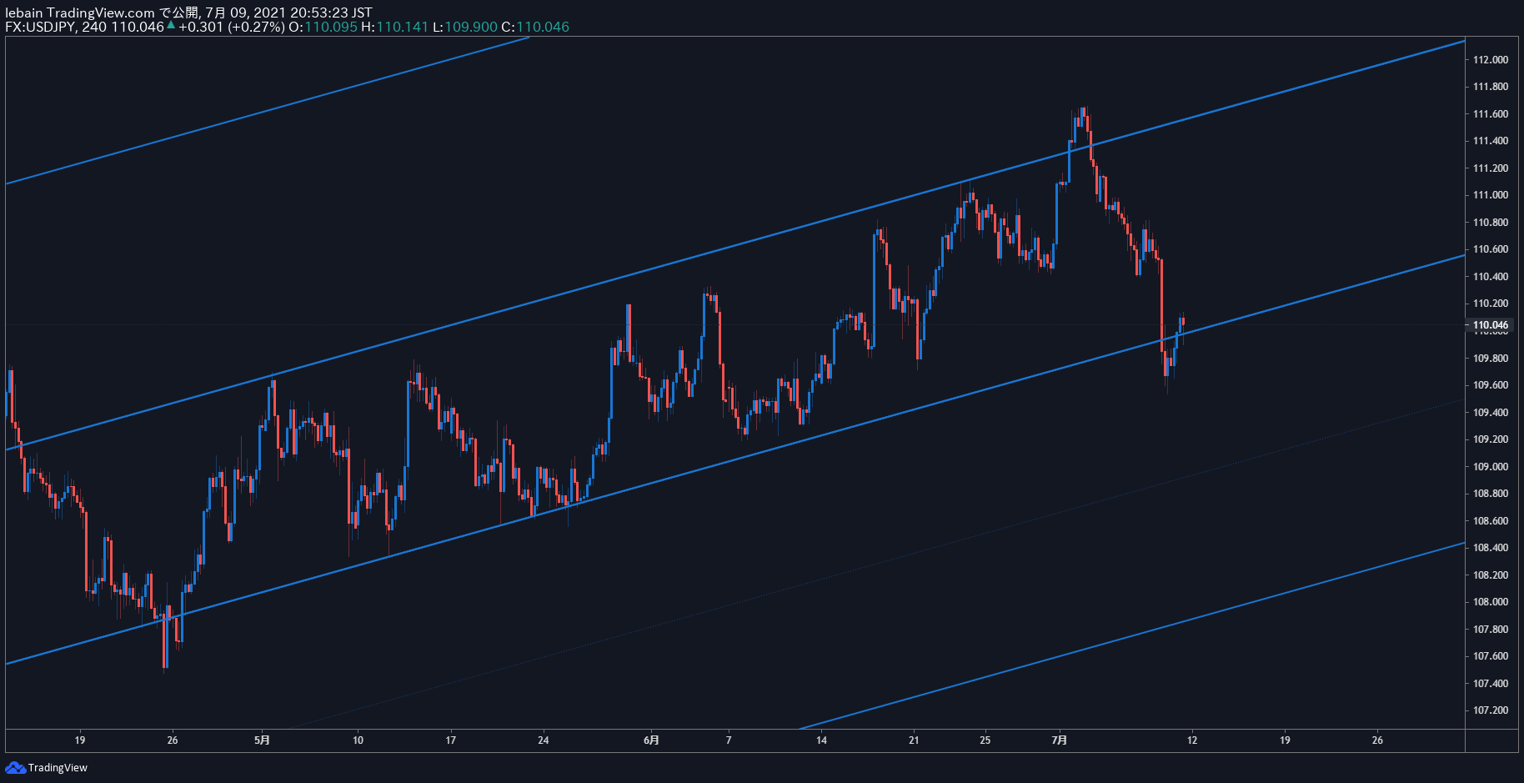Click the 5月 date label on the time axis

262,740
